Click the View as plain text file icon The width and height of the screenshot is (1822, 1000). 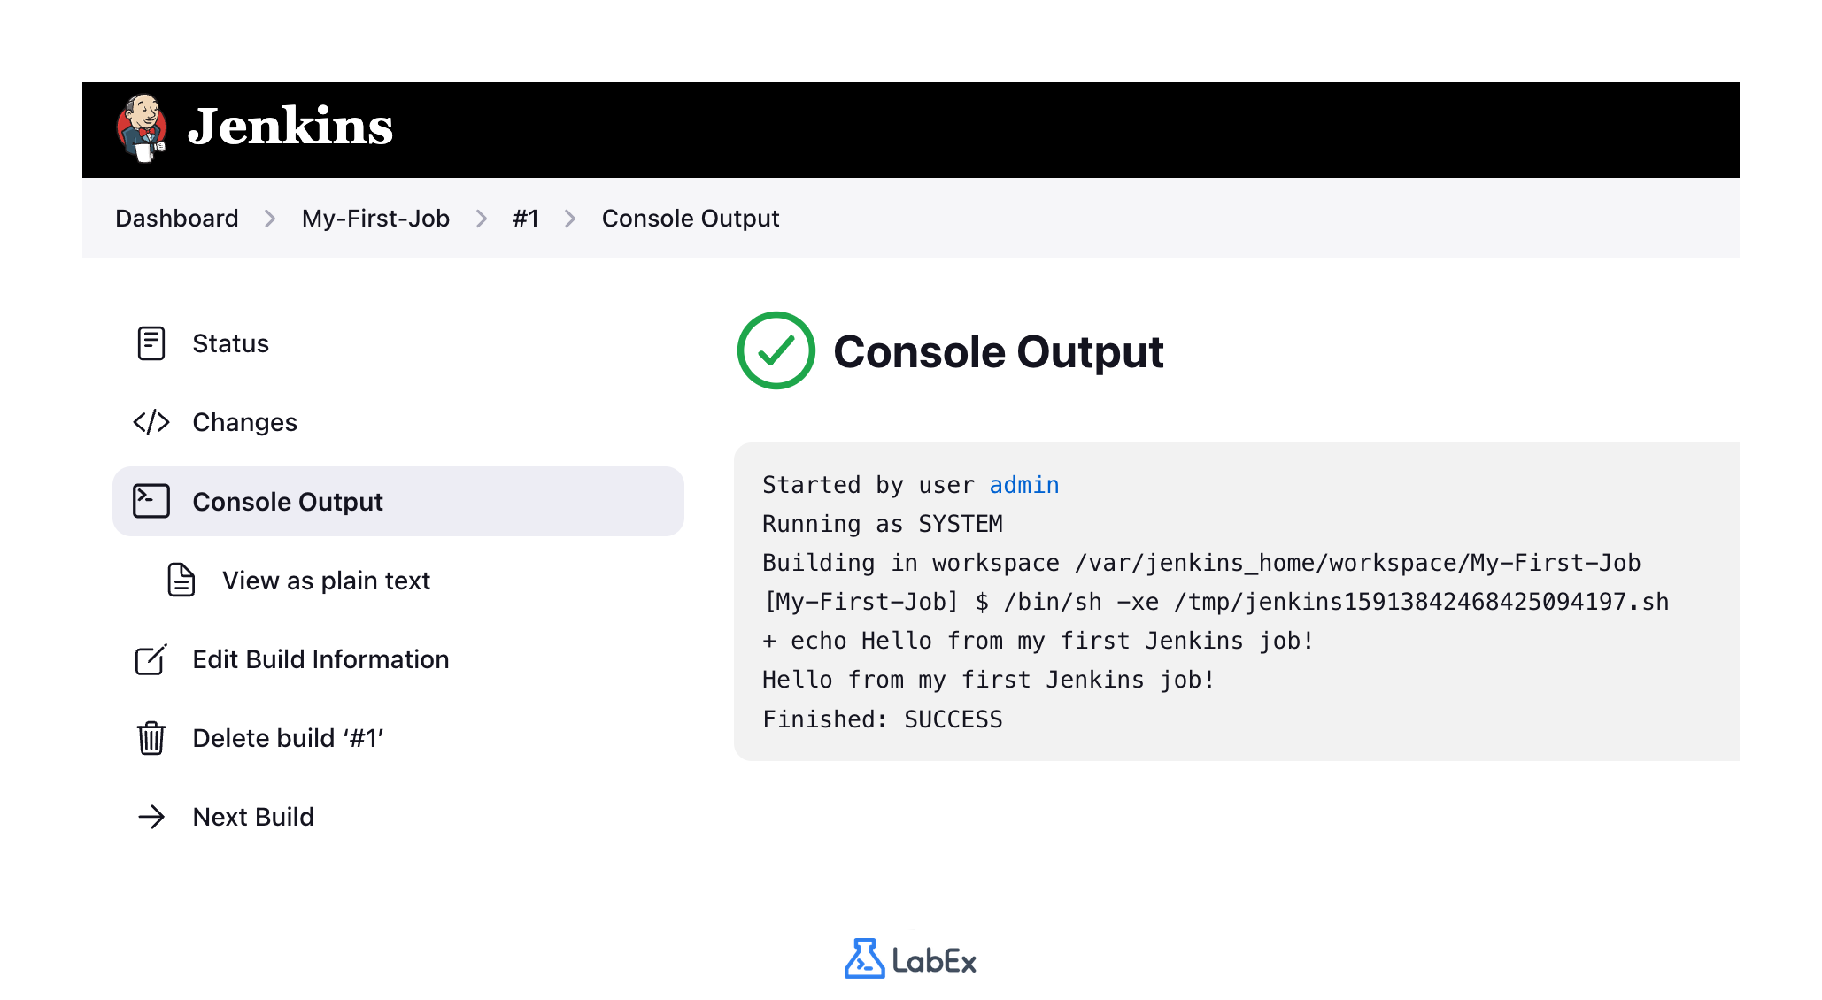180,581
